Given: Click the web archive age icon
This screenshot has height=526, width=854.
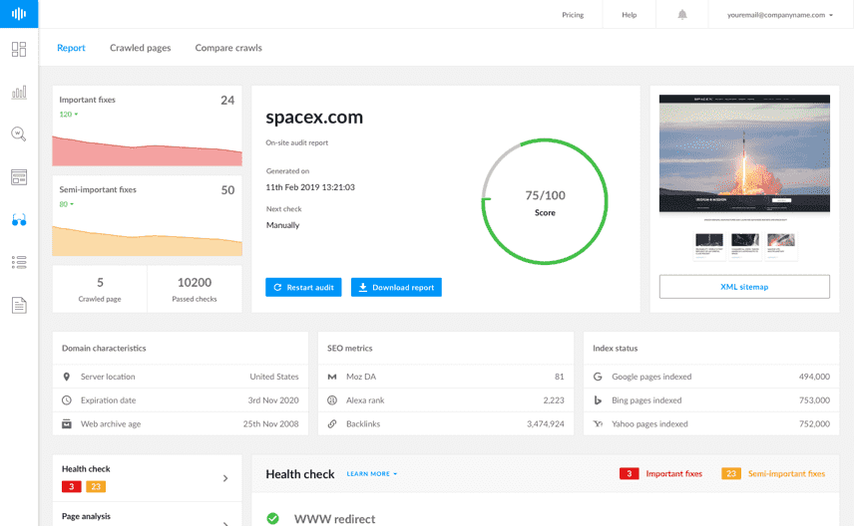Looking at the screenshot, I should point(67,423).
